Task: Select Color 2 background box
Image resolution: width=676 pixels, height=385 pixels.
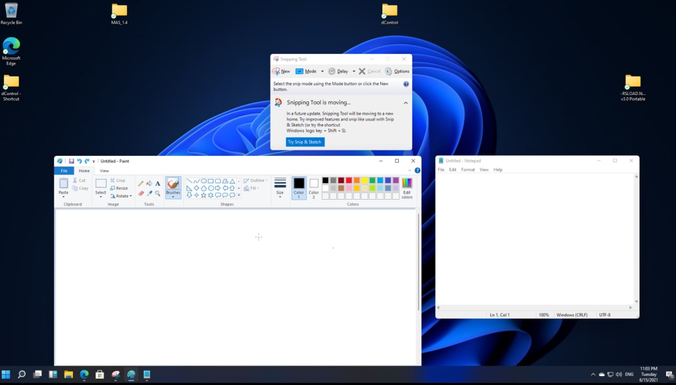Action: tap(314, 187)
